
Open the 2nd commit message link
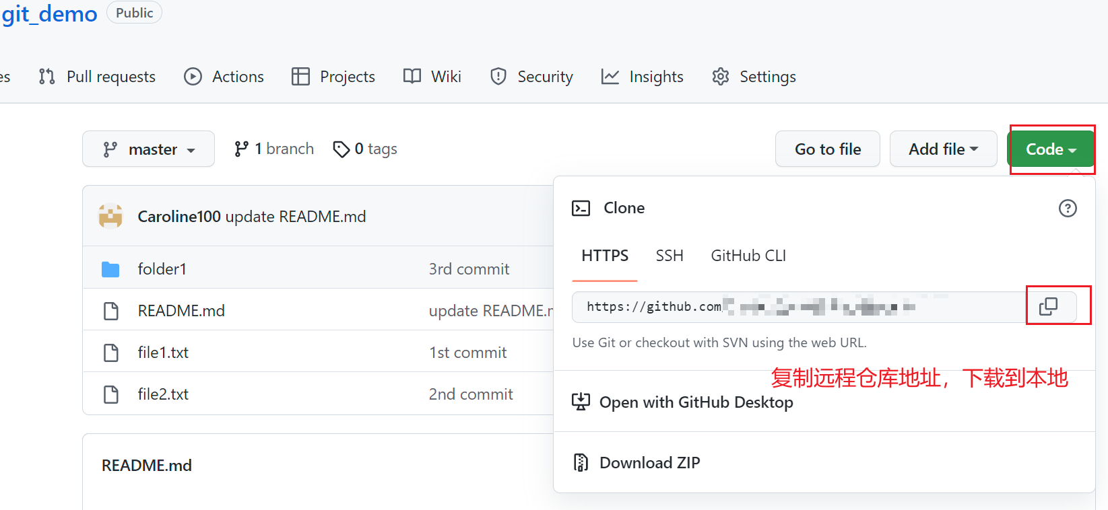[471, 394]
